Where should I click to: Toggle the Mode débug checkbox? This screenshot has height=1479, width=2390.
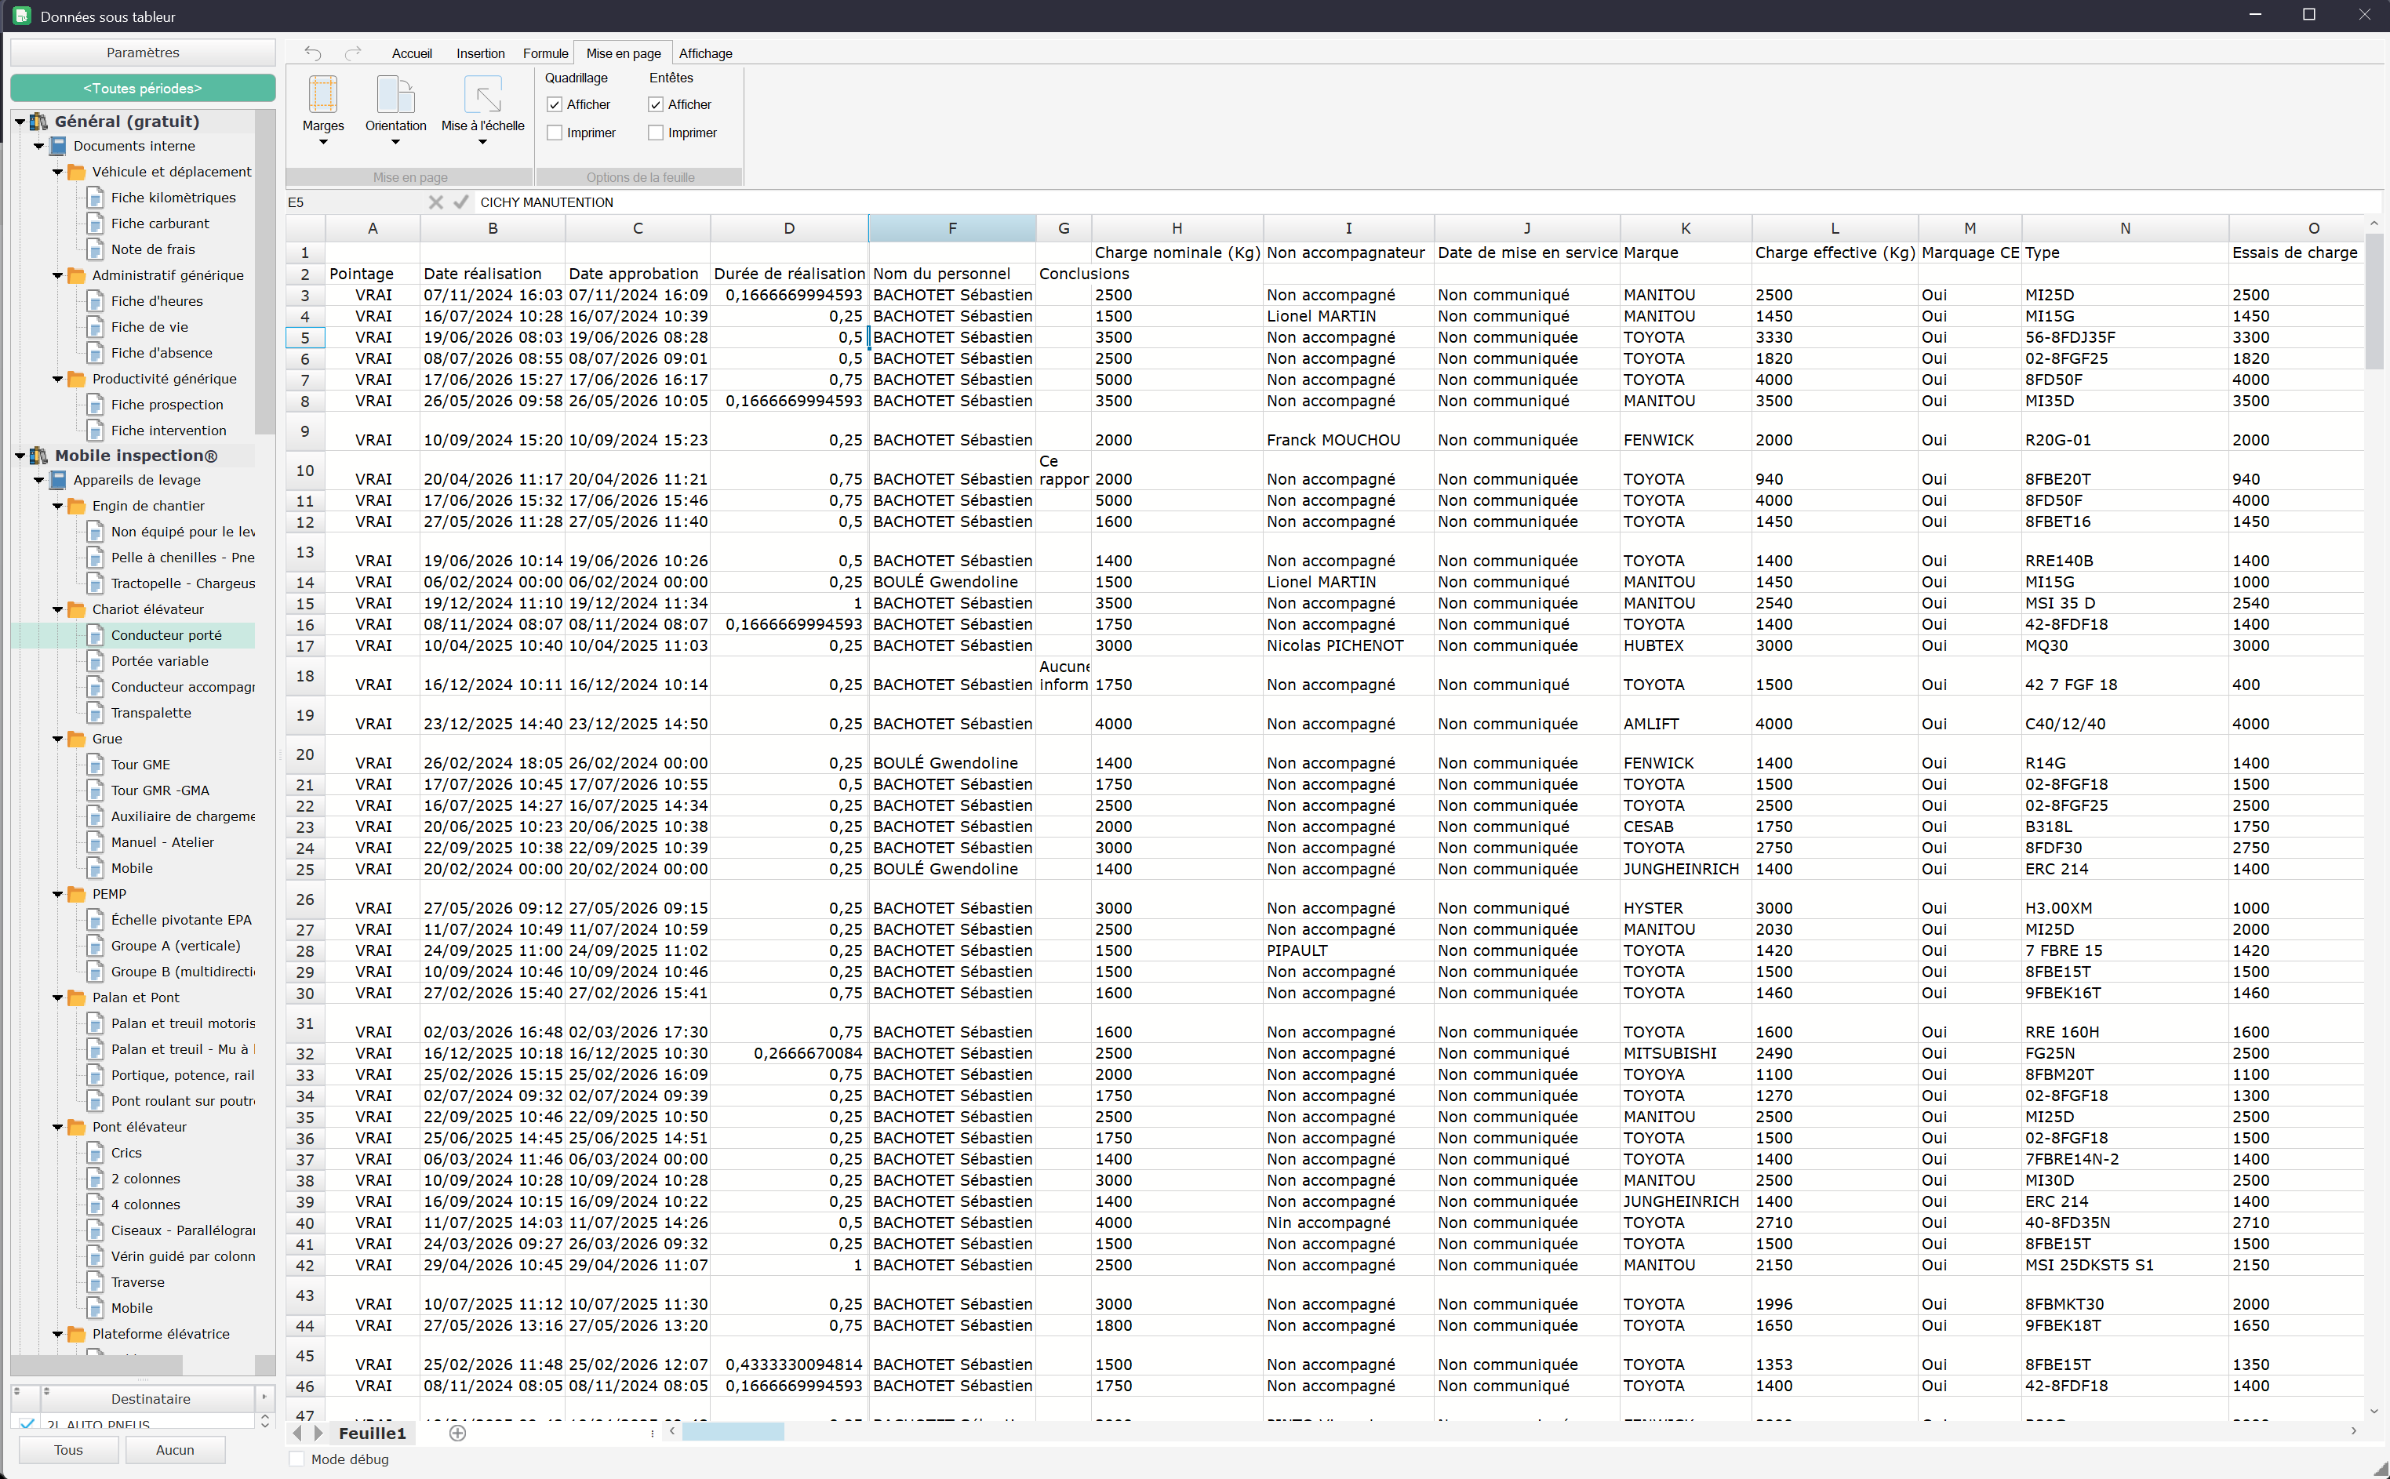296,1459
